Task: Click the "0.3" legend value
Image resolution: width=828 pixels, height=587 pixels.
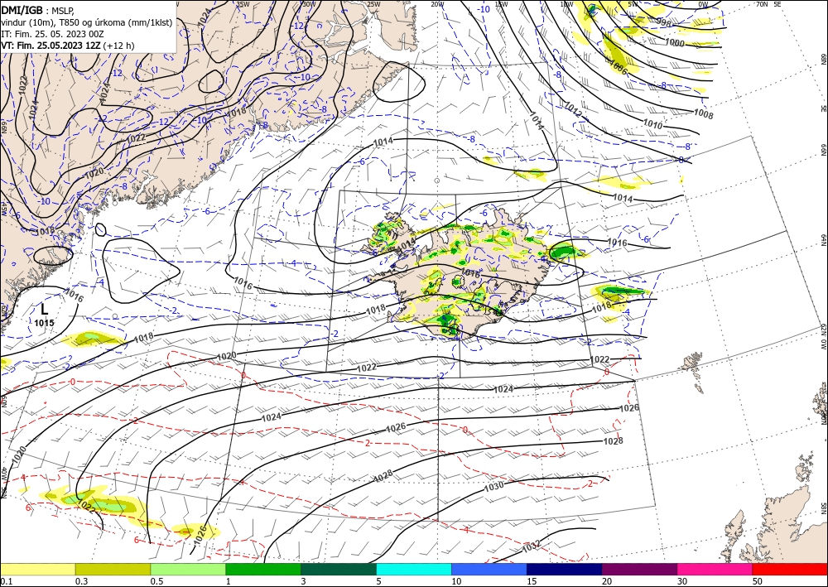Action: click(x=81, y=581)
